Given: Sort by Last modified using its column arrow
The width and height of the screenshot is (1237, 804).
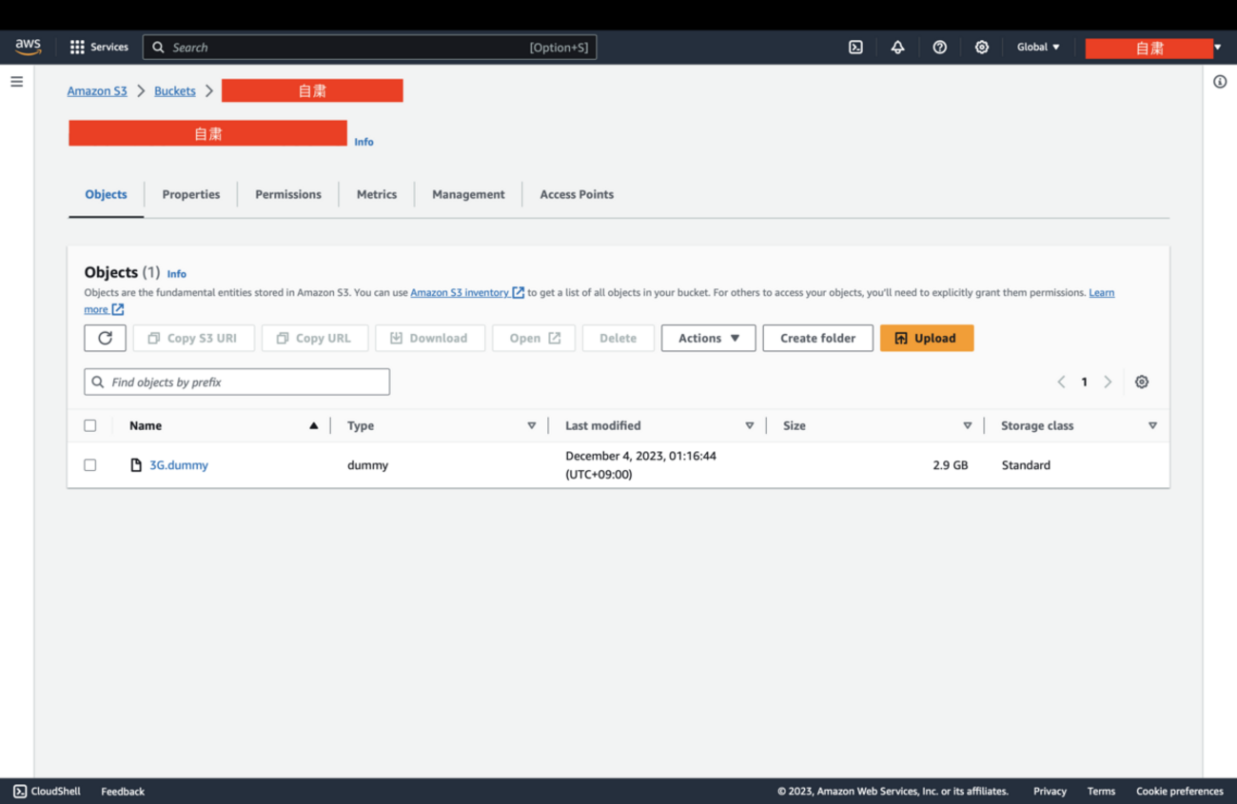Looking at the screenshot, I should 750,425.
